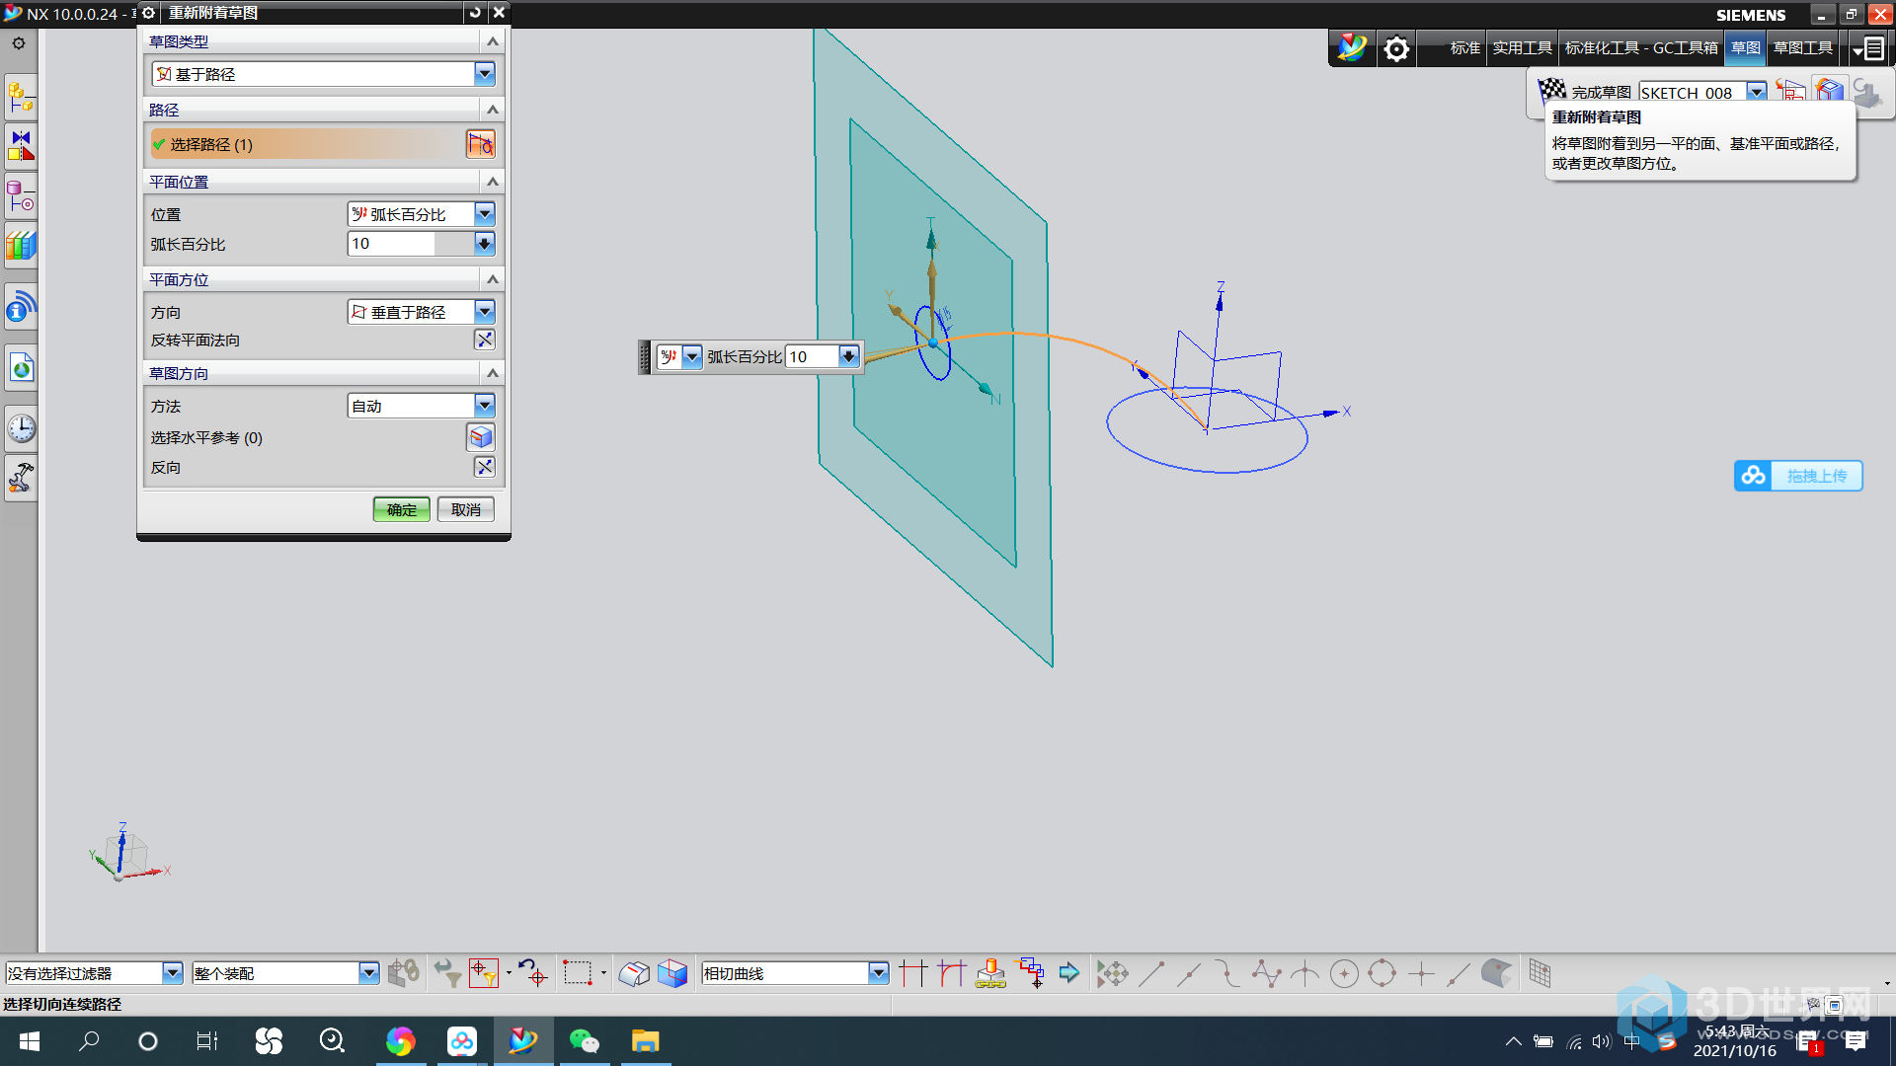1896x1066 pixels.
Task: Open the web browser sidebar icon
Action: tap(21, 368)
